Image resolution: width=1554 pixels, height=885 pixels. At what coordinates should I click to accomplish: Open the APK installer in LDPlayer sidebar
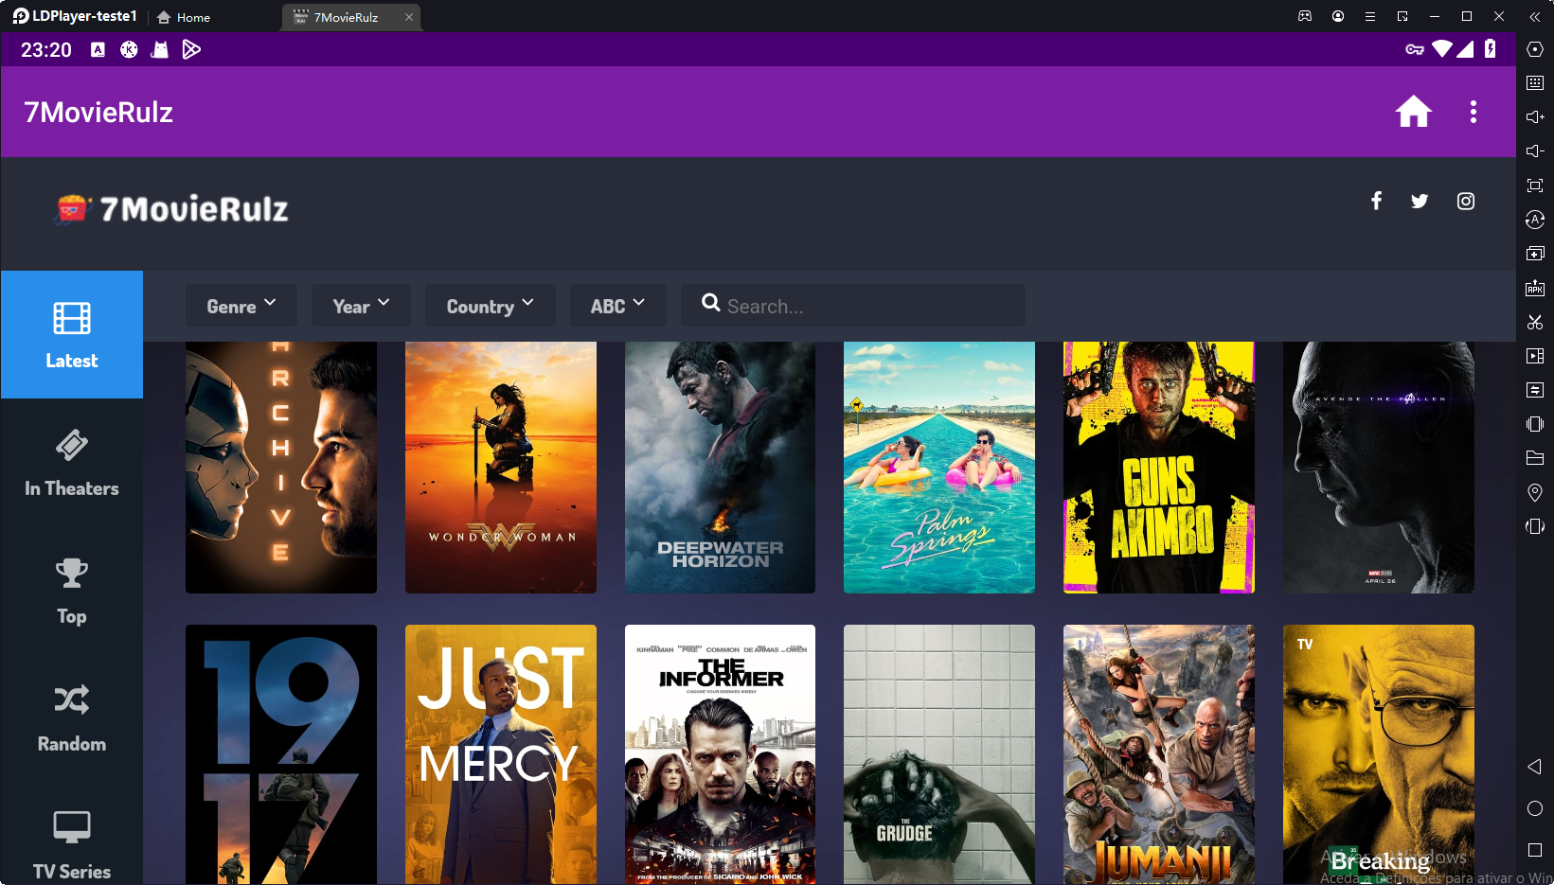pos(1534,288)
